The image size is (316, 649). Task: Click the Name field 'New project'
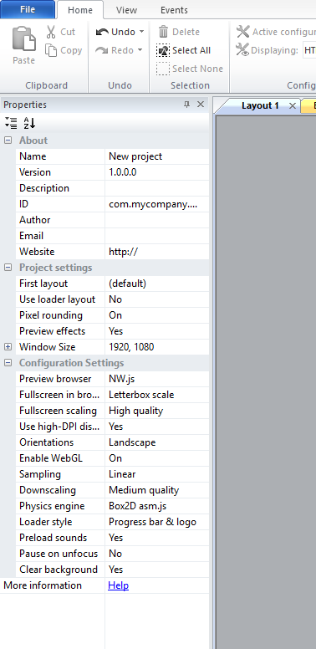tap(157, 156)
